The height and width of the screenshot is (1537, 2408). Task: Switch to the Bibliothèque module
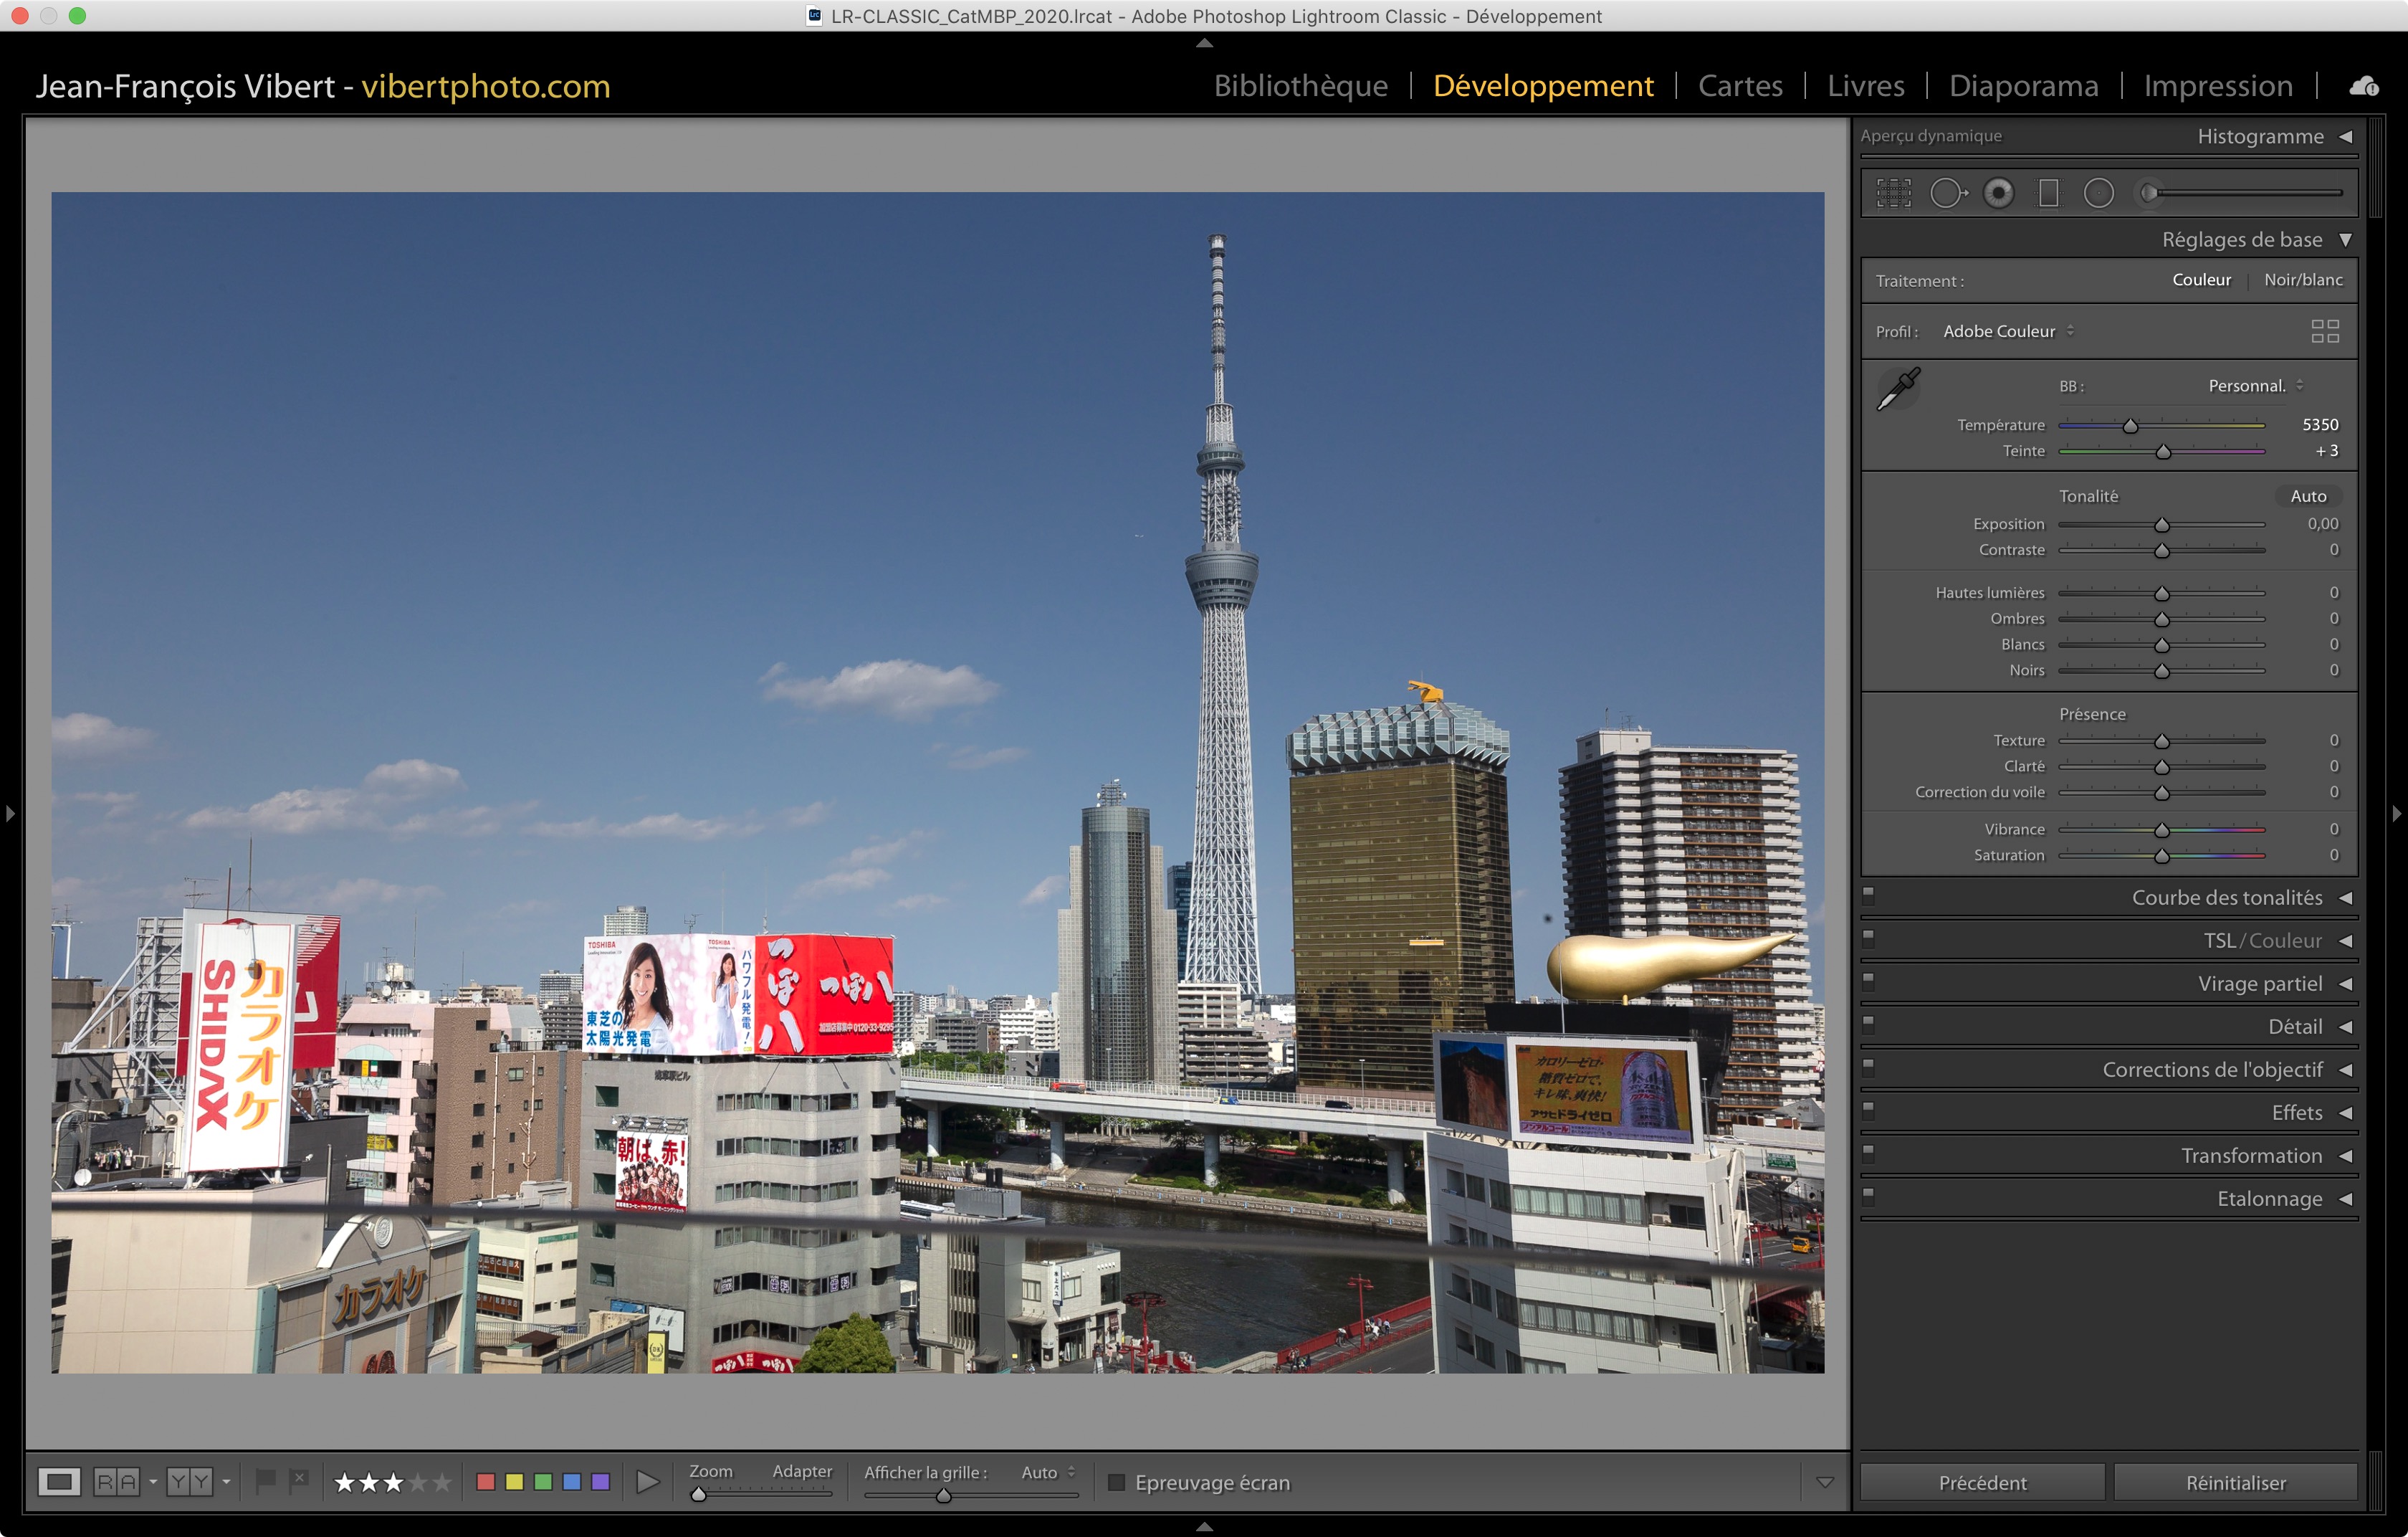point(1300,86)
